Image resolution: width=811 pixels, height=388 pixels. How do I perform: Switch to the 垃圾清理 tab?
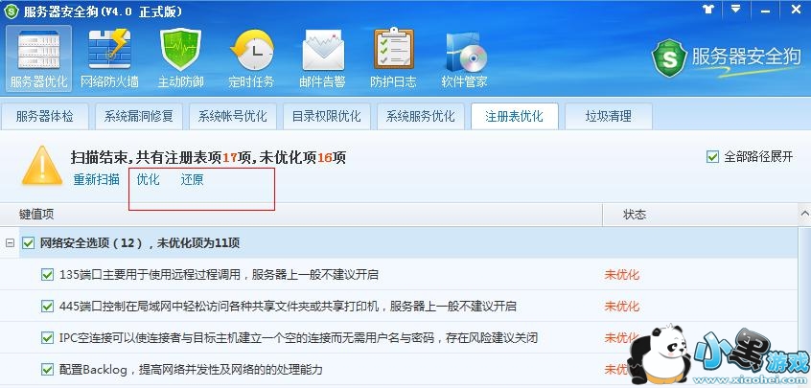tap(608, 116)
